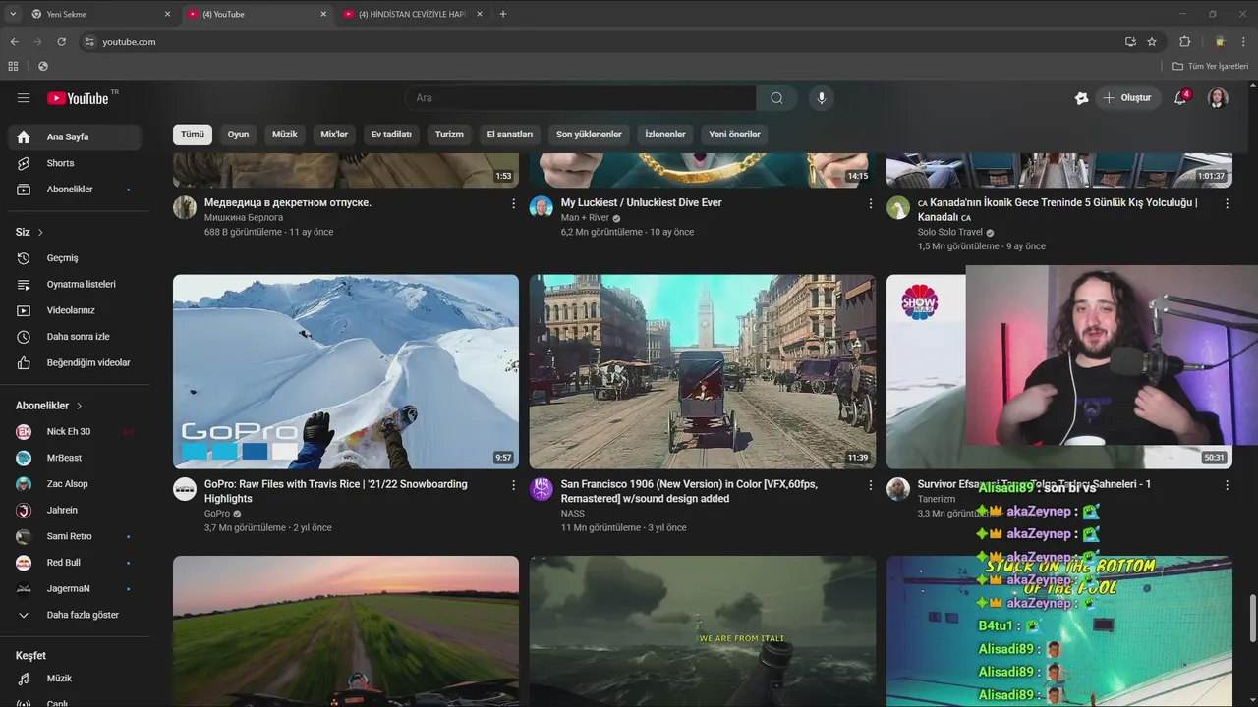This screenshot has height=707, width=1258.
Task: Click the page vertical scrollbar thumb
Action: [1252, 619]
